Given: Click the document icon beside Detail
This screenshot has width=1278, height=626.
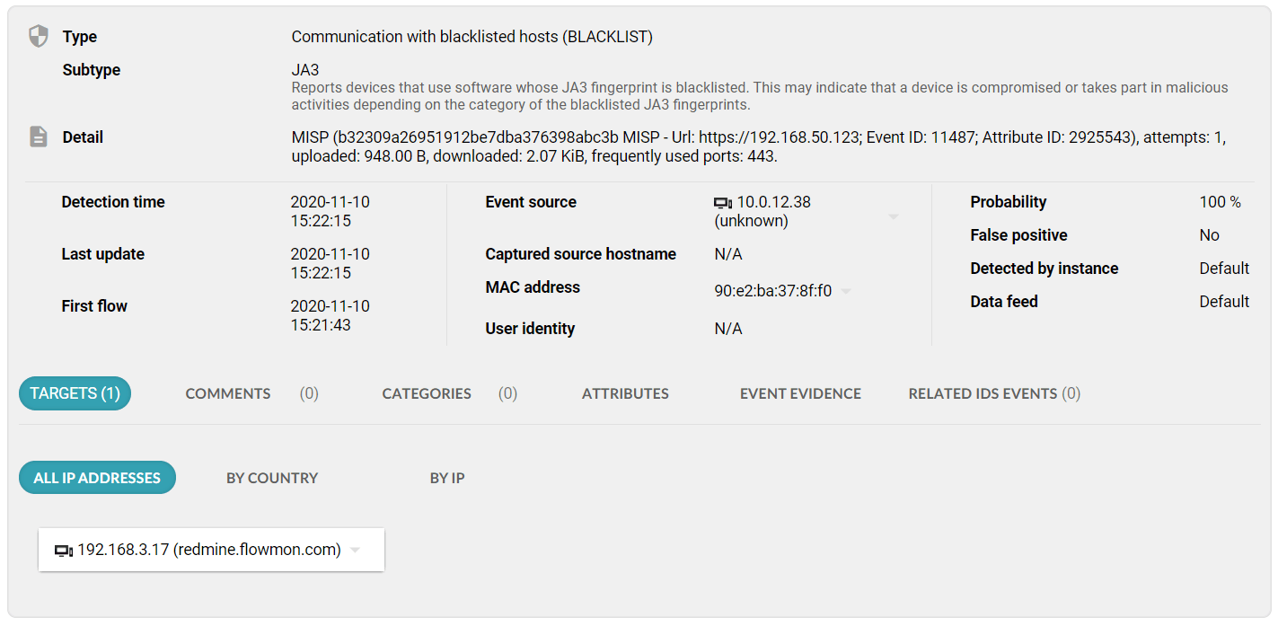Looking at the screenshot, I should 38,137.
